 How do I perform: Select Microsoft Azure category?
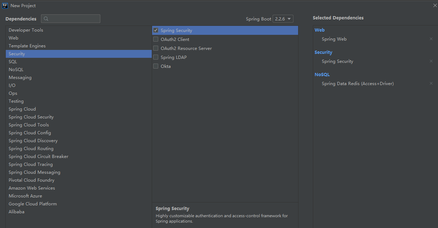coord(79,196)
